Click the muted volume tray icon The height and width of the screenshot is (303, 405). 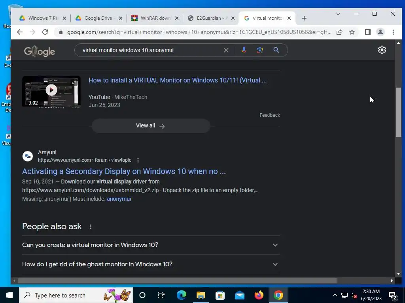tap(354, 295)
